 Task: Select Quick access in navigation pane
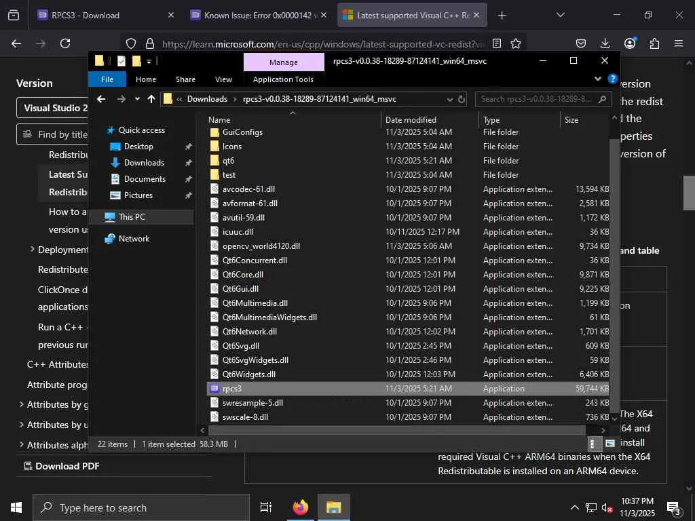coord(141,130)
